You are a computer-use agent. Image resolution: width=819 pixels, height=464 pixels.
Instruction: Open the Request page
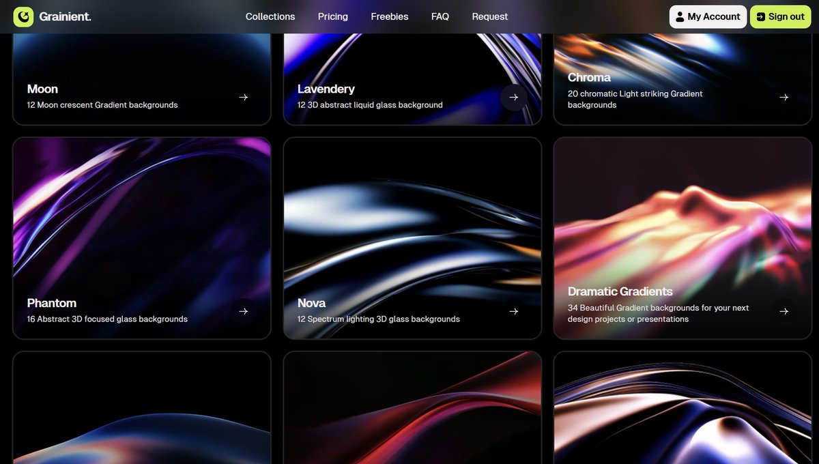(x=490, y=16)
